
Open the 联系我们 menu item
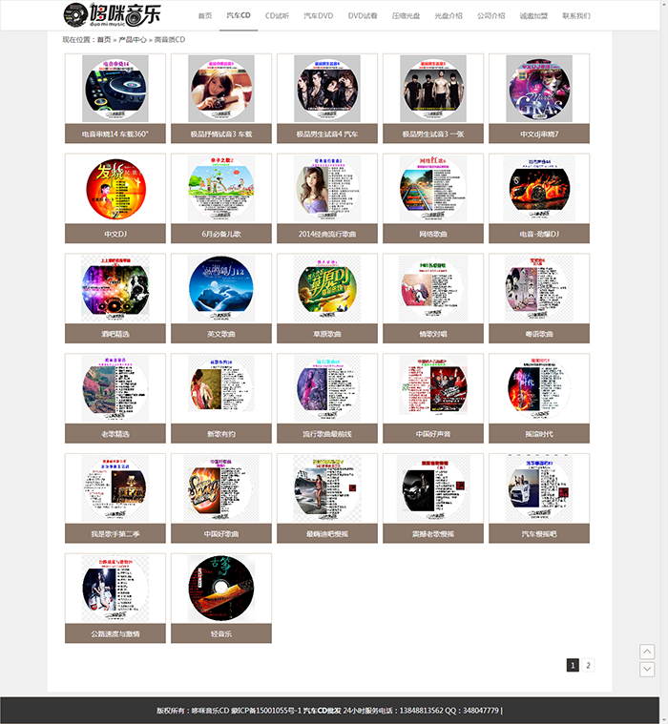[576, 15]
